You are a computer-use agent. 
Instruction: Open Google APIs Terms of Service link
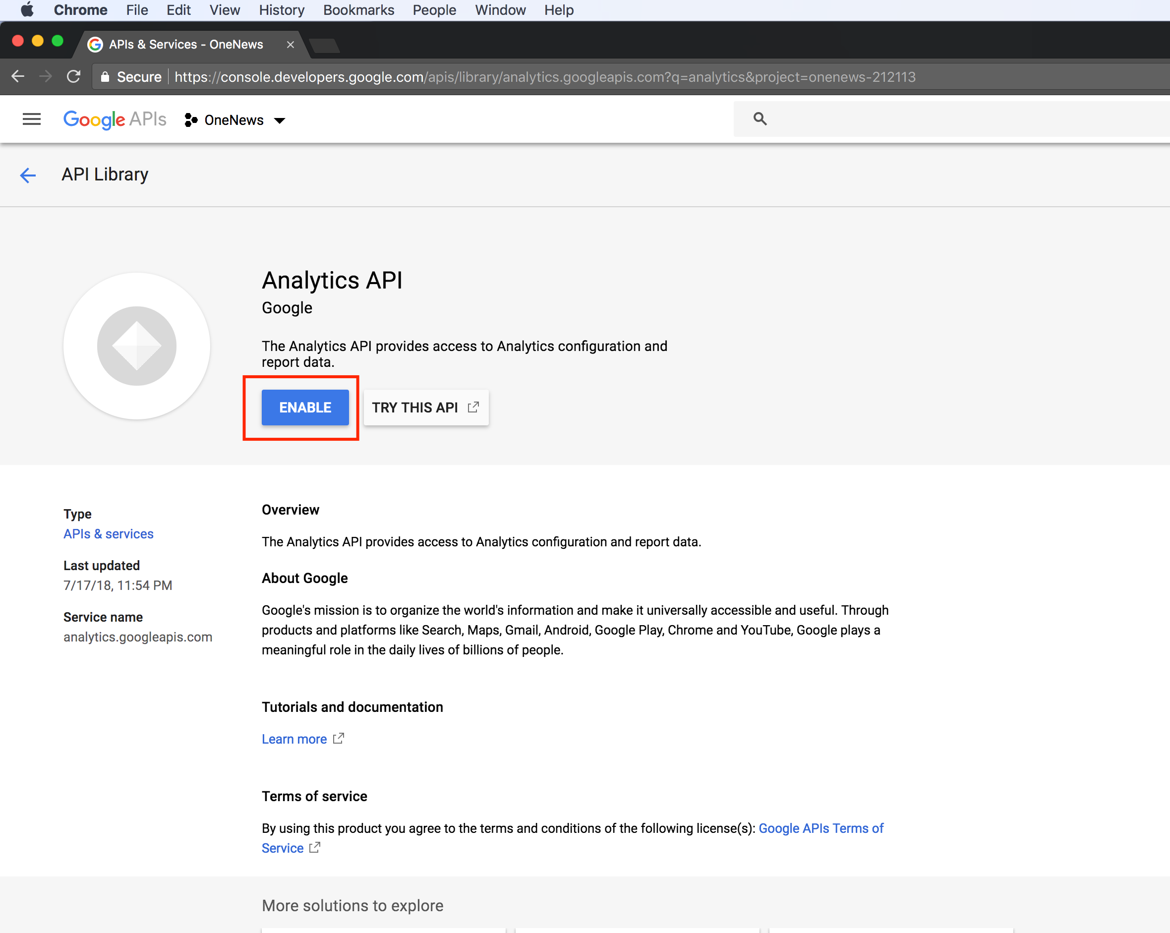tap(820, 828)
